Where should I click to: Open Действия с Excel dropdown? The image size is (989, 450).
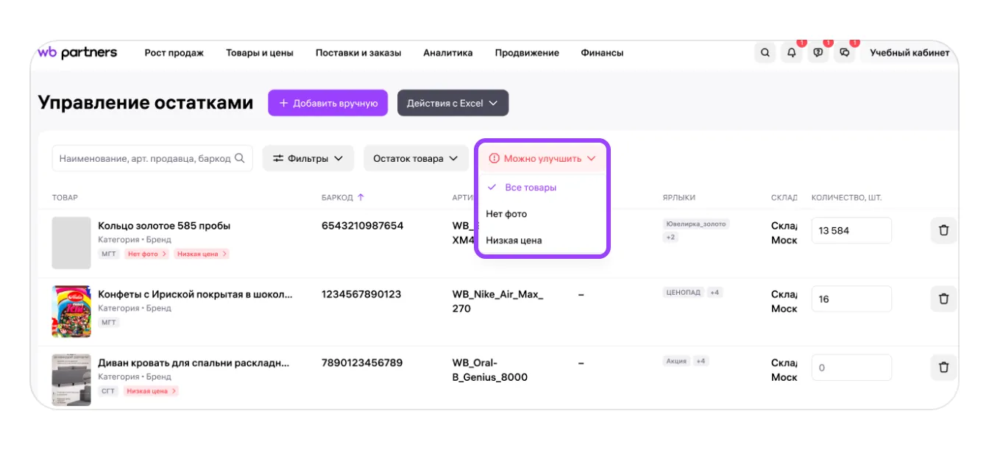[x=453, y=103]
